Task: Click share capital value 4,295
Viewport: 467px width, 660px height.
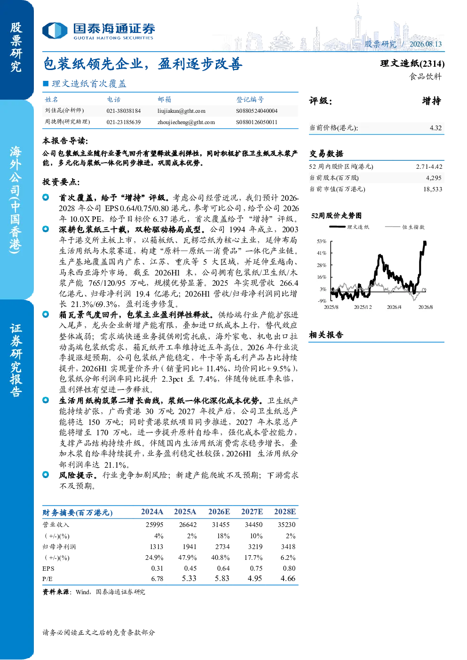Action: pyautogui.click(x=434, y=178)
